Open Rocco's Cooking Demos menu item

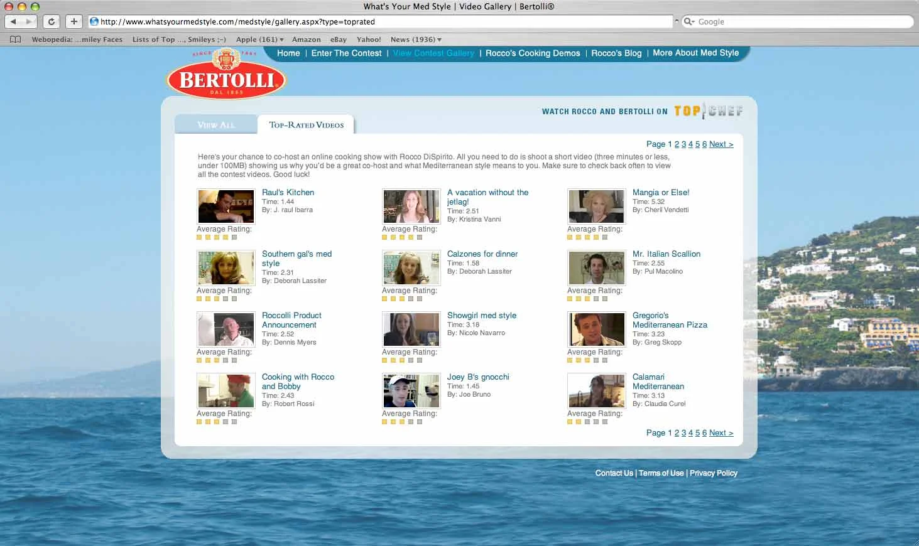pos(533,53)
